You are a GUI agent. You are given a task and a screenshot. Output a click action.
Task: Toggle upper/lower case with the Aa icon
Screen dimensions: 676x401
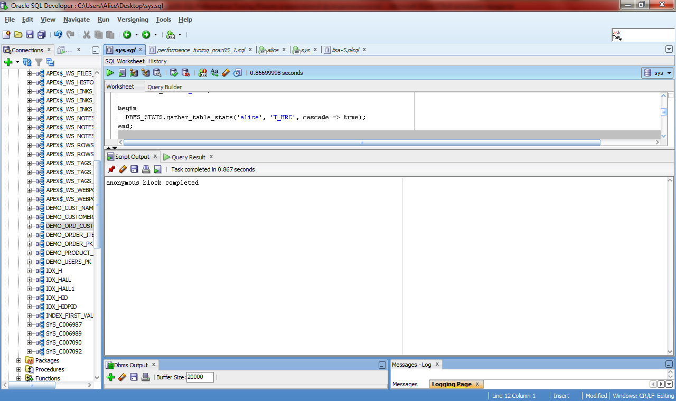(214, 73)
